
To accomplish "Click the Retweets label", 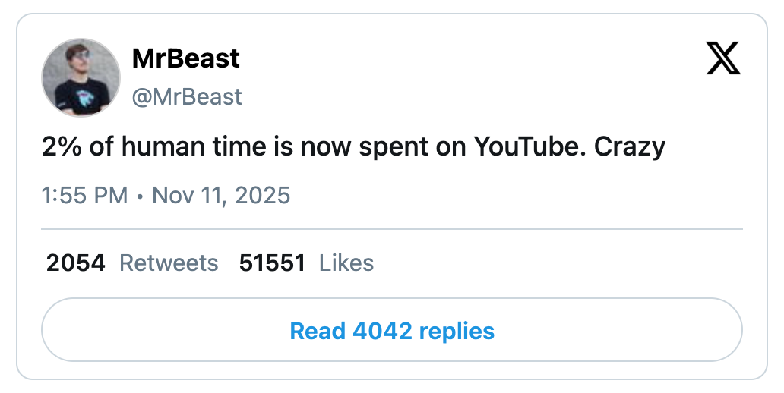I will point(169,263).
